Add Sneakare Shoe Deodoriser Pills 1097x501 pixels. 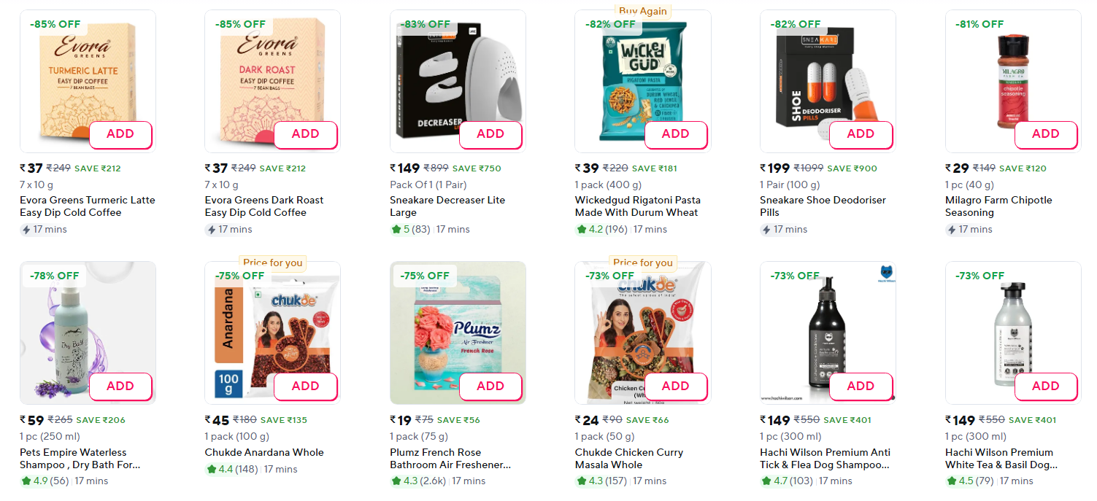click(x=860, y=134)
